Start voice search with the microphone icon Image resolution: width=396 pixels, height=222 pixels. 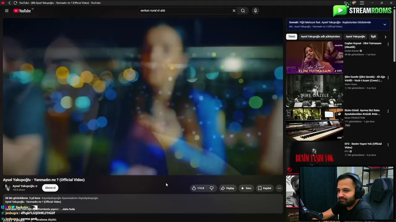pos(255,11)
